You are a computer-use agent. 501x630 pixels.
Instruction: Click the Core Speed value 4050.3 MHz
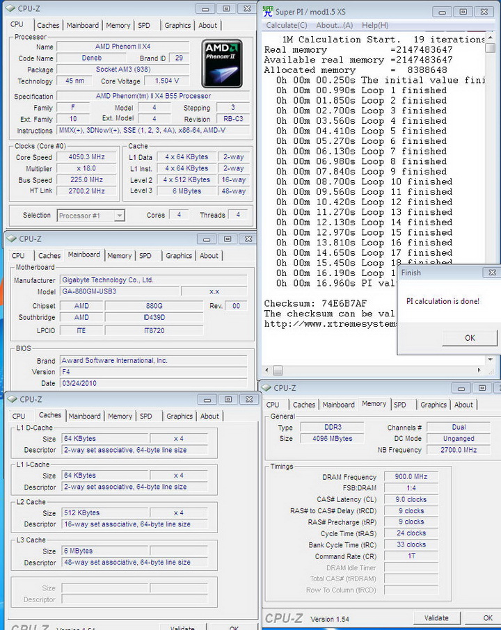pos(86,157)
